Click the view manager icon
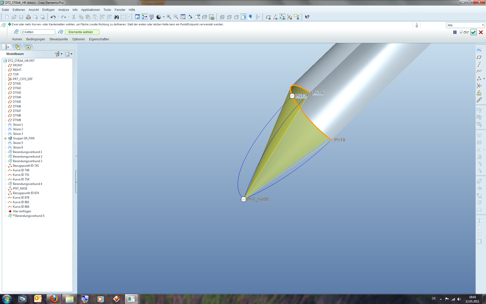 tap(212, 17)
